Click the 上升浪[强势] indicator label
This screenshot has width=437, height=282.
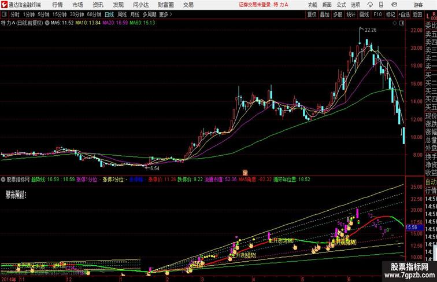click(243, 255)
